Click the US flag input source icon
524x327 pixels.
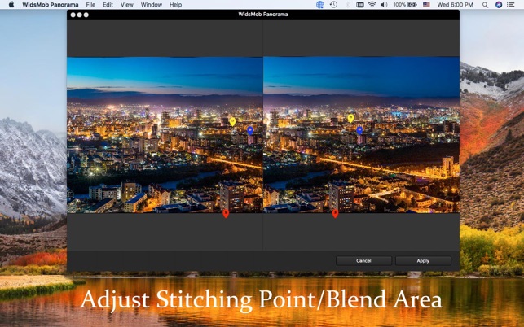pyautogui.click(x=426, y=5)
